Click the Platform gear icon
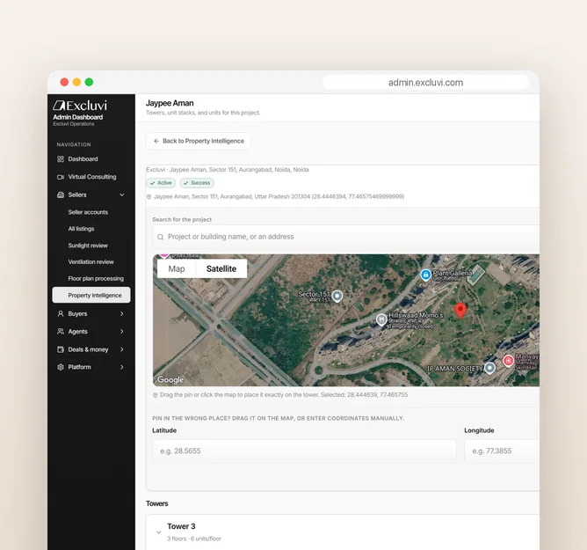Screen dimensions: 587x550 click(x=61, y=367)
